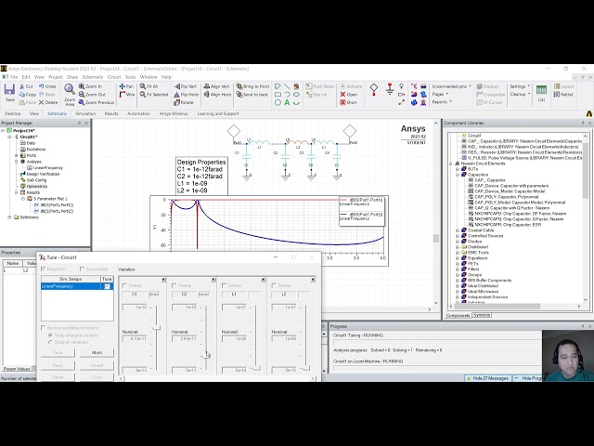Switch to the Symbols tab in Component Libraries
The width and height of the screenshot is (594, 446).
[482, 315]
